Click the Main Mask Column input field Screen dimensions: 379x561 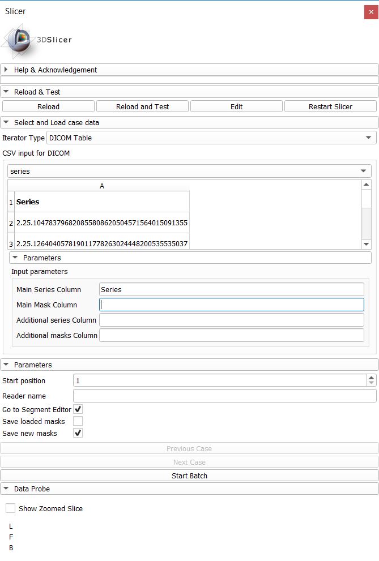click(232, 305)
